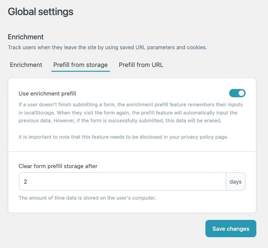Viewport: 268px width, 248px height.
Task: Click the 'Clear form prefill storage after' label
Action: 60,165
